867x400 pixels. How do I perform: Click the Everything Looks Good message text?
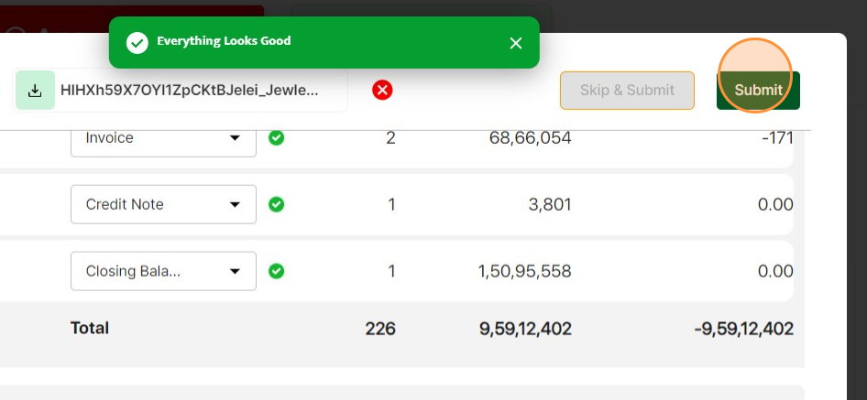224,41
